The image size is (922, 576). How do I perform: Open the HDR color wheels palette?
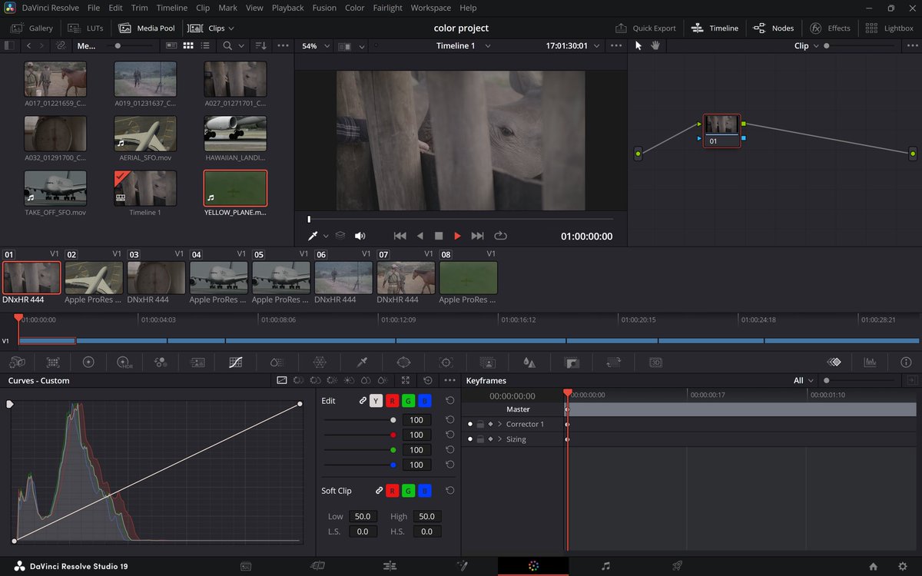click(x=124, y=362)
